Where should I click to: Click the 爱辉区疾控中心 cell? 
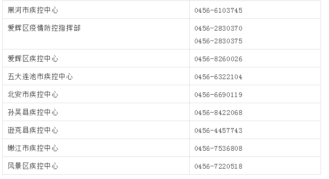pos(96,58)
